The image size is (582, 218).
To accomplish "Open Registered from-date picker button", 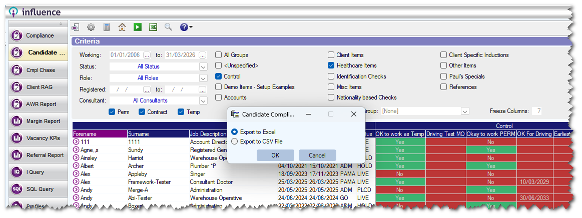I will pos(147,89).
